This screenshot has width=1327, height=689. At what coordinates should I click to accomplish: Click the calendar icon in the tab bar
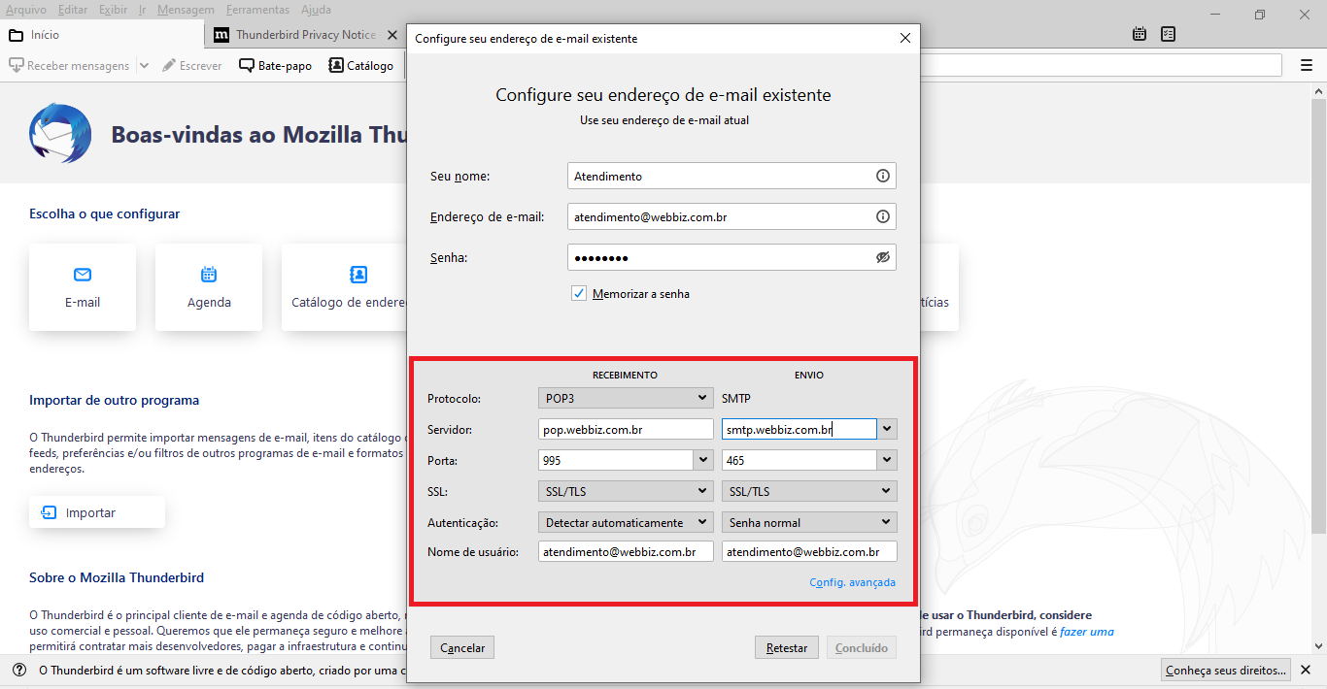coord(1140,34)
